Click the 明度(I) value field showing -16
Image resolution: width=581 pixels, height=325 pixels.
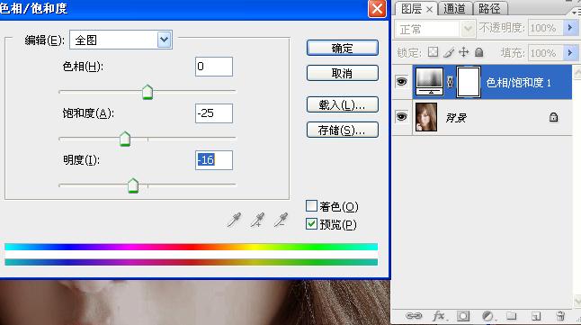click(214, 160)
